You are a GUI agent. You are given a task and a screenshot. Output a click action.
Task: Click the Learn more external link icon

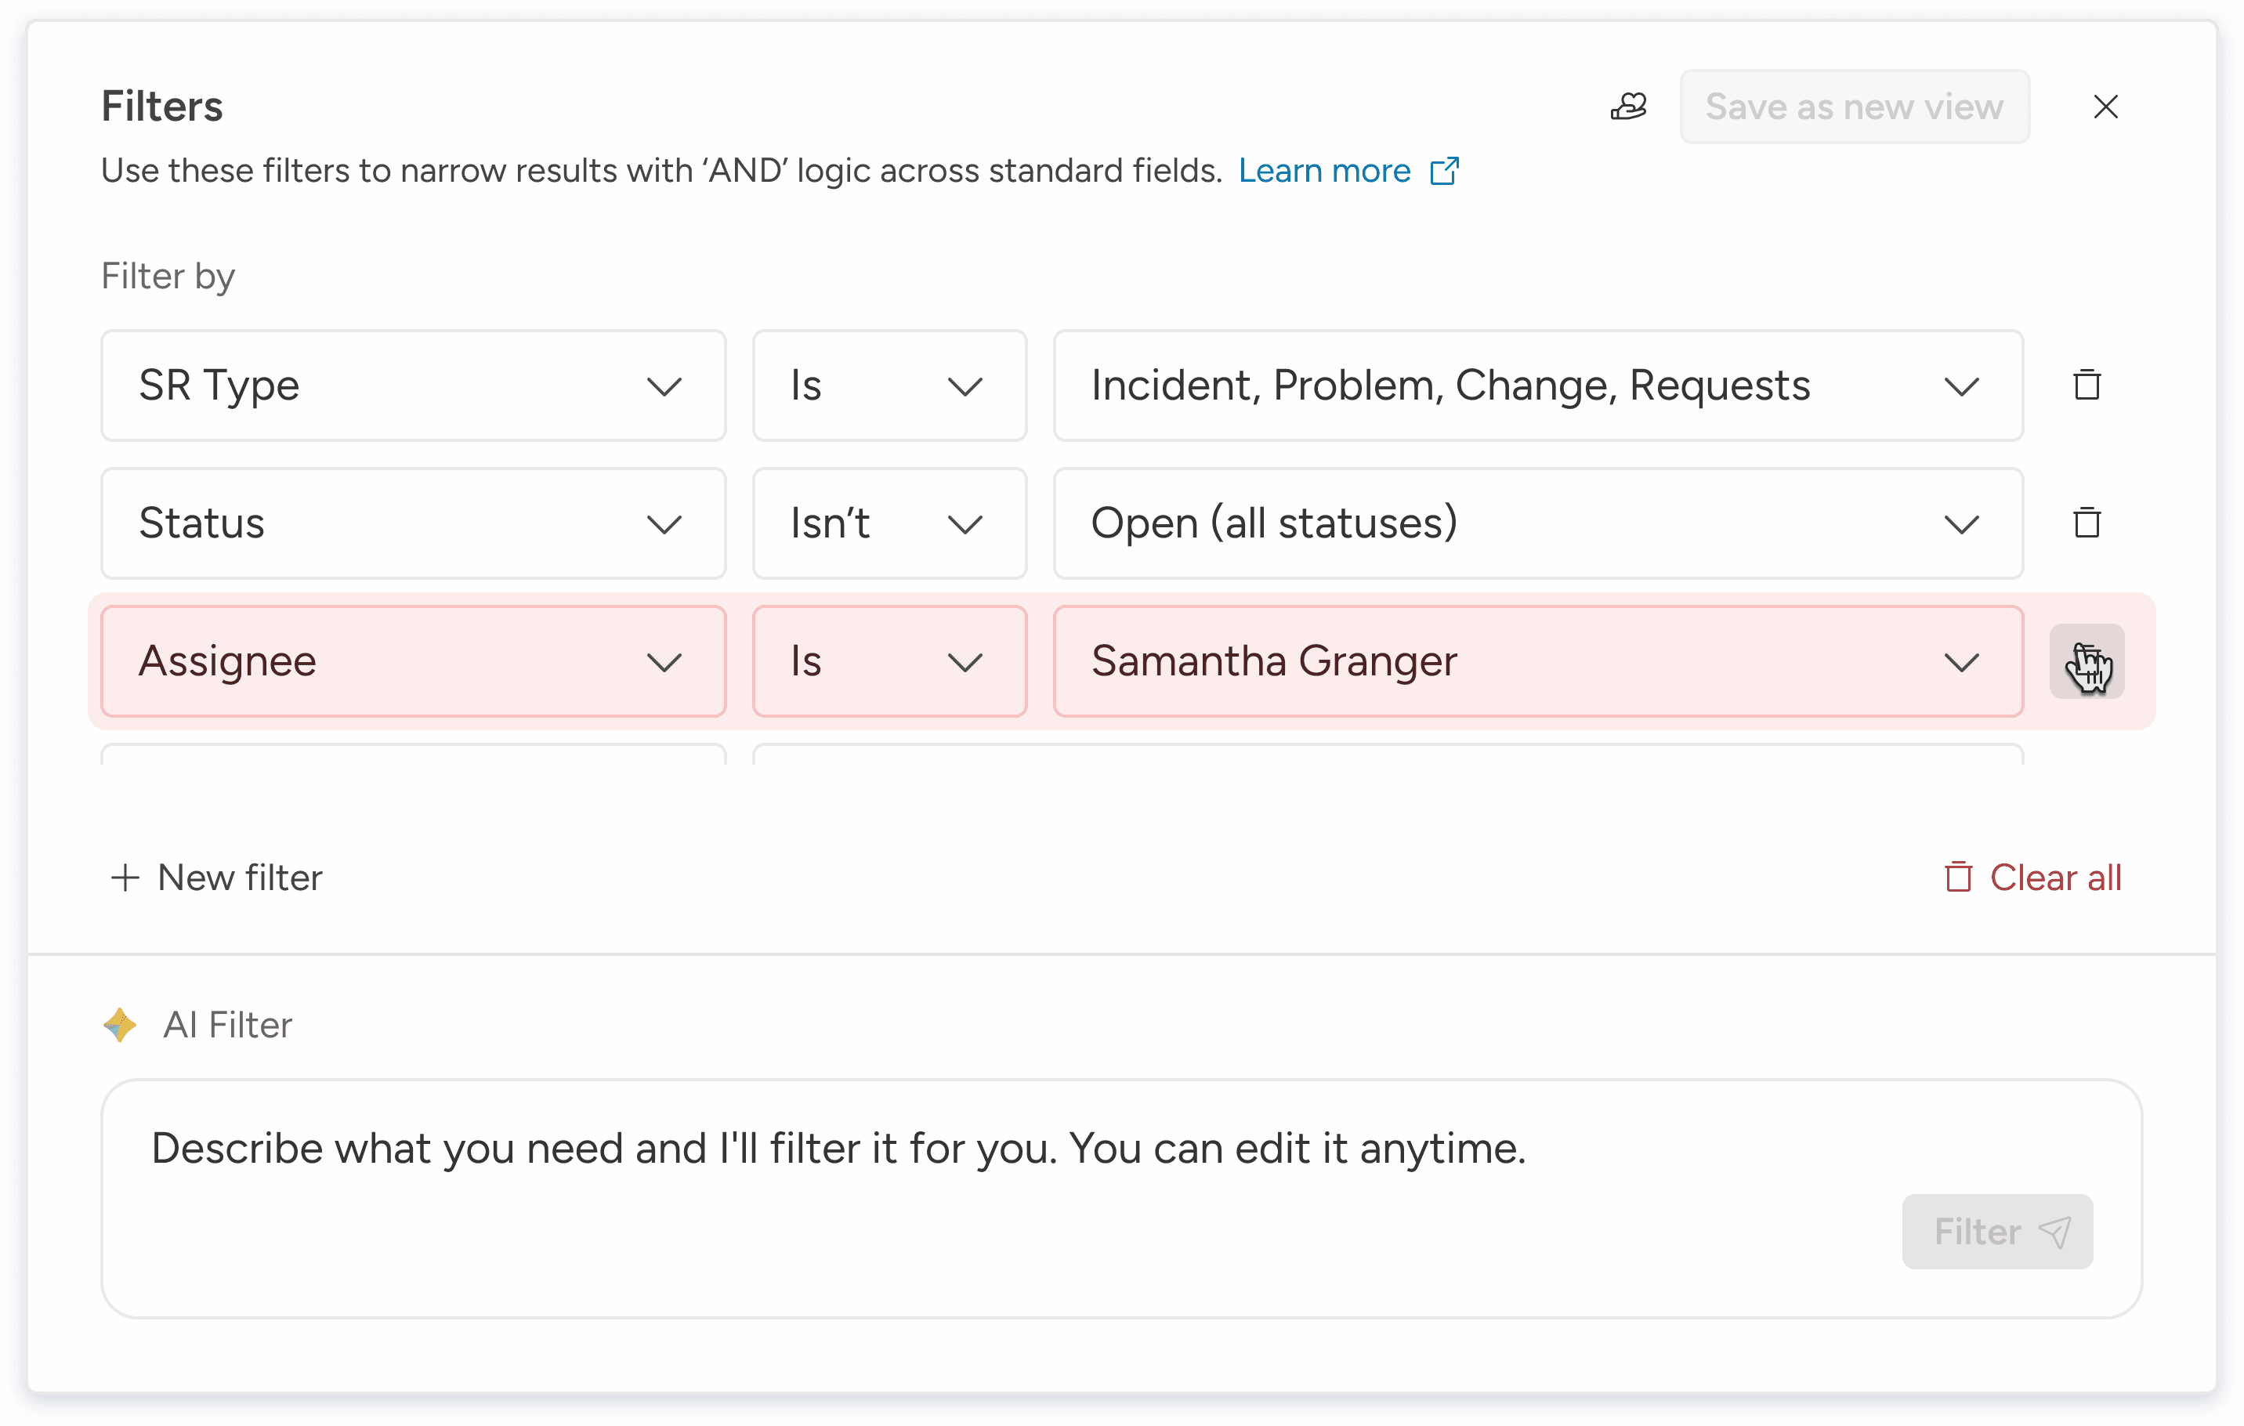pyautogui.click(x=1445, y=171)
